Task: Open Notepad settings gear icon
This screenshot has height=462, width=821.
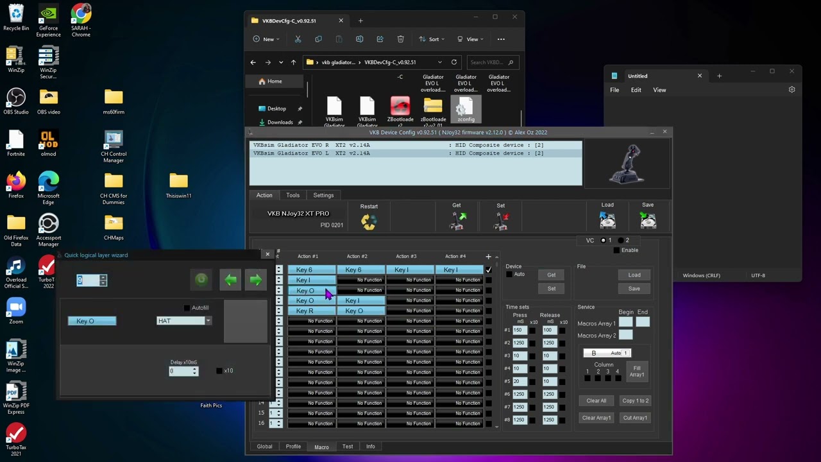Action: click(x=791, y=90)
